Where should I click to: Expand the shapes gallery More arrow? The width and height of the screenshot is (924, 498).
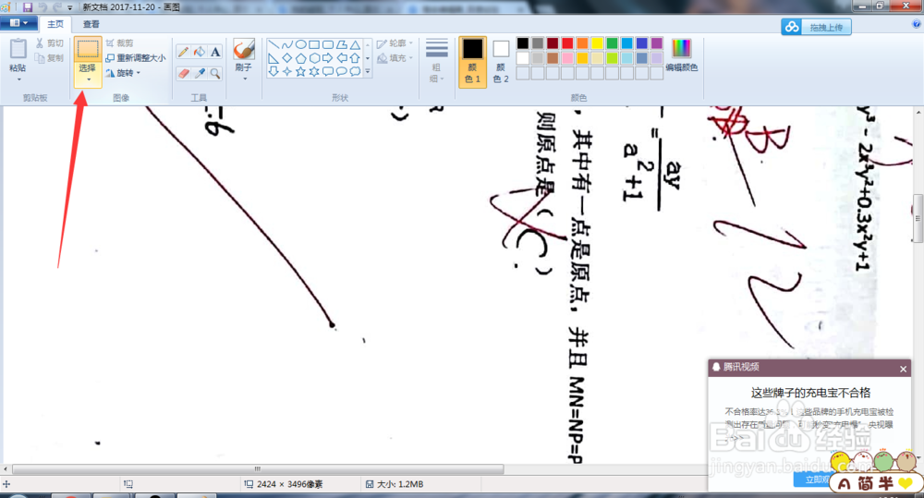pos(368,71)
